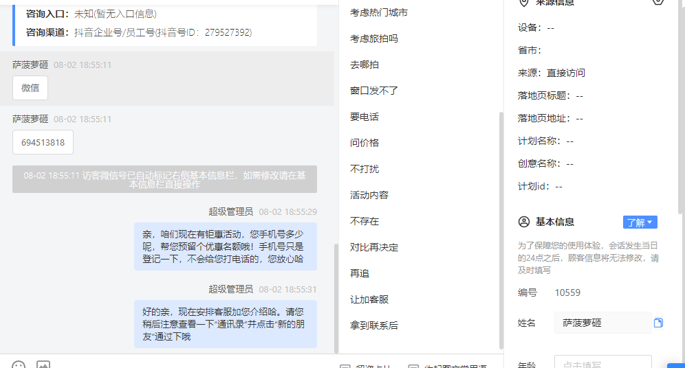
Task: Choose the 窗口发不了 quick reply
Action: pyautogui.click(x=374, y=91)
